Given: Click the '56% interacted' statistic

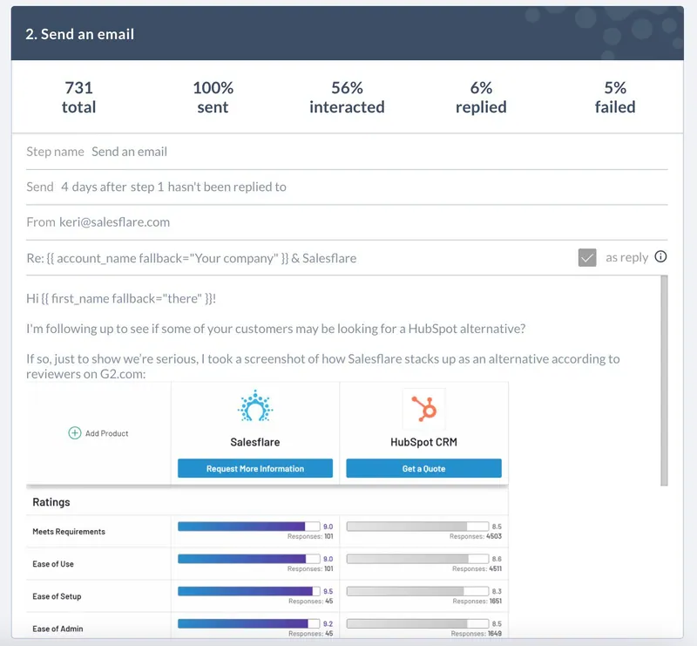Looking at the screenshot, I should (x=347, y=97).
